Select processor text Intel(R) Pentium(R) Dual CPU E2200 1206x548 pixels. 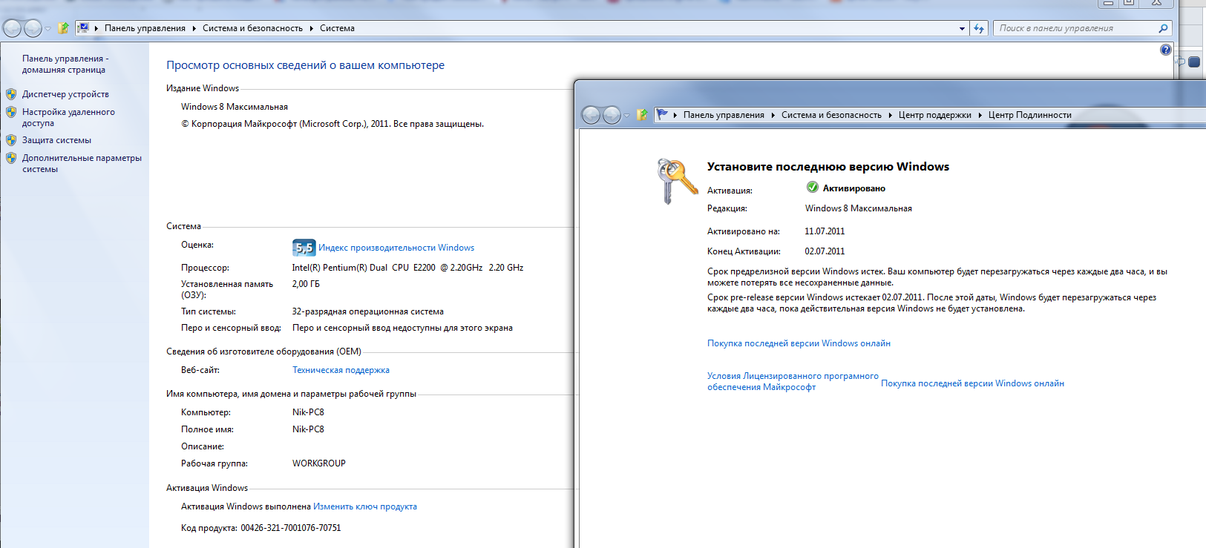tap(364, 268)
